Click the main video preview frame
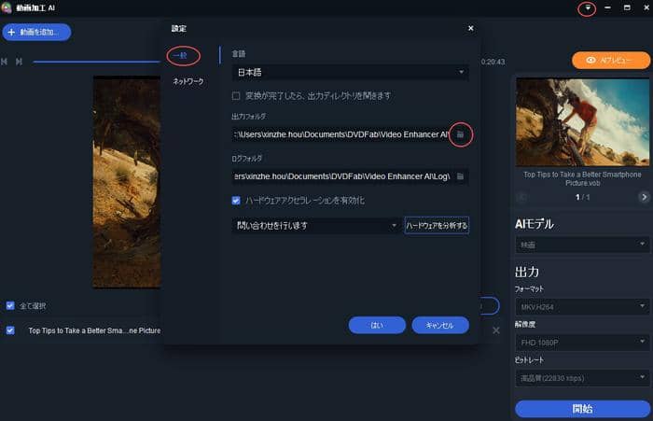Image resolution: width=653 pixels, height=421 pixels. click(x=127, y=182)
